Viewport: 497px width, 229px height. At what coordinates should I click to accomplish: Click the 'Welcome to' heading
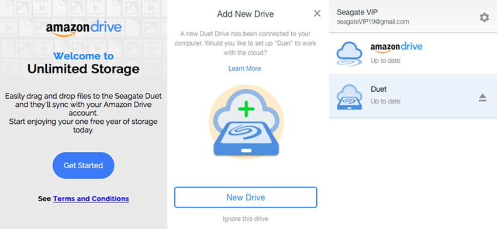click(x=84, y=56)
